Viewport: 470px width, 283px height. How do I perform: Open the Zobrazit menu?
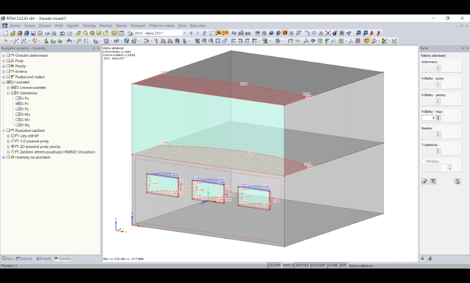point(45,26)
